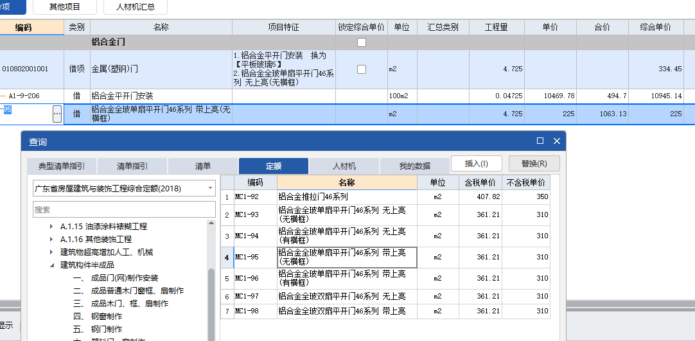Close the 查询 dialog
Screen dimensions: 695x341
[557, 141]
